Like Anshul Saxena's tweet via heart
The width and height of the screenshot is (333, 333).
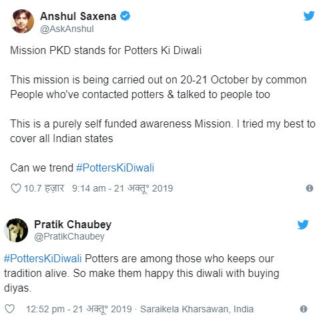click(16, 188)
